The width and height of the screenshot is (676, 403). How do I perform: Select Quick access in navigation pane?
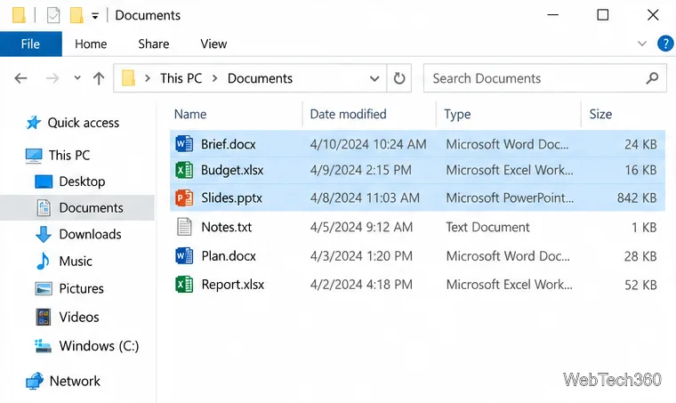84,123
